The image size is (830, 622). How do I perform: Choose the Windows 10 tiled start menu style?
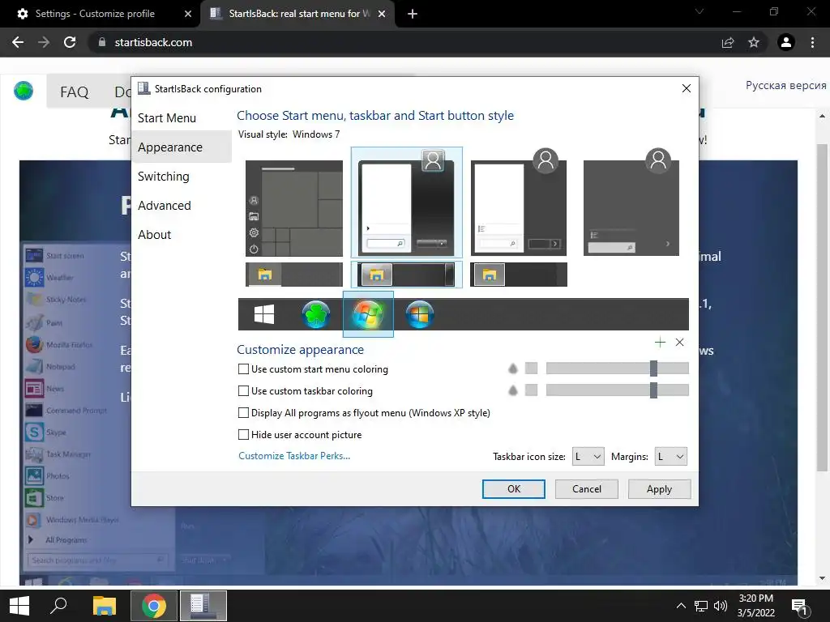click(x=294, y=208)
